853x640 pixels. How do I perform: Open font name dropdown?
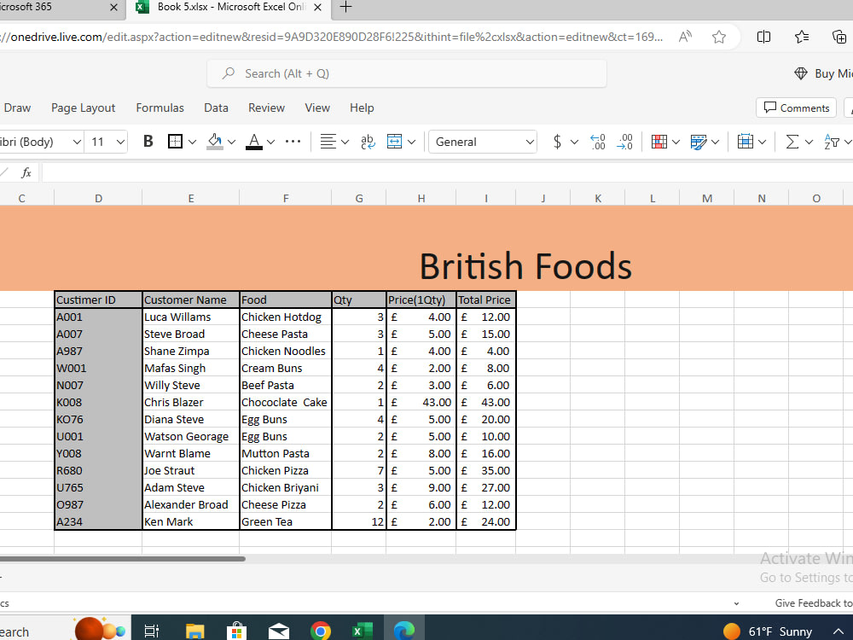pos(77,142)
